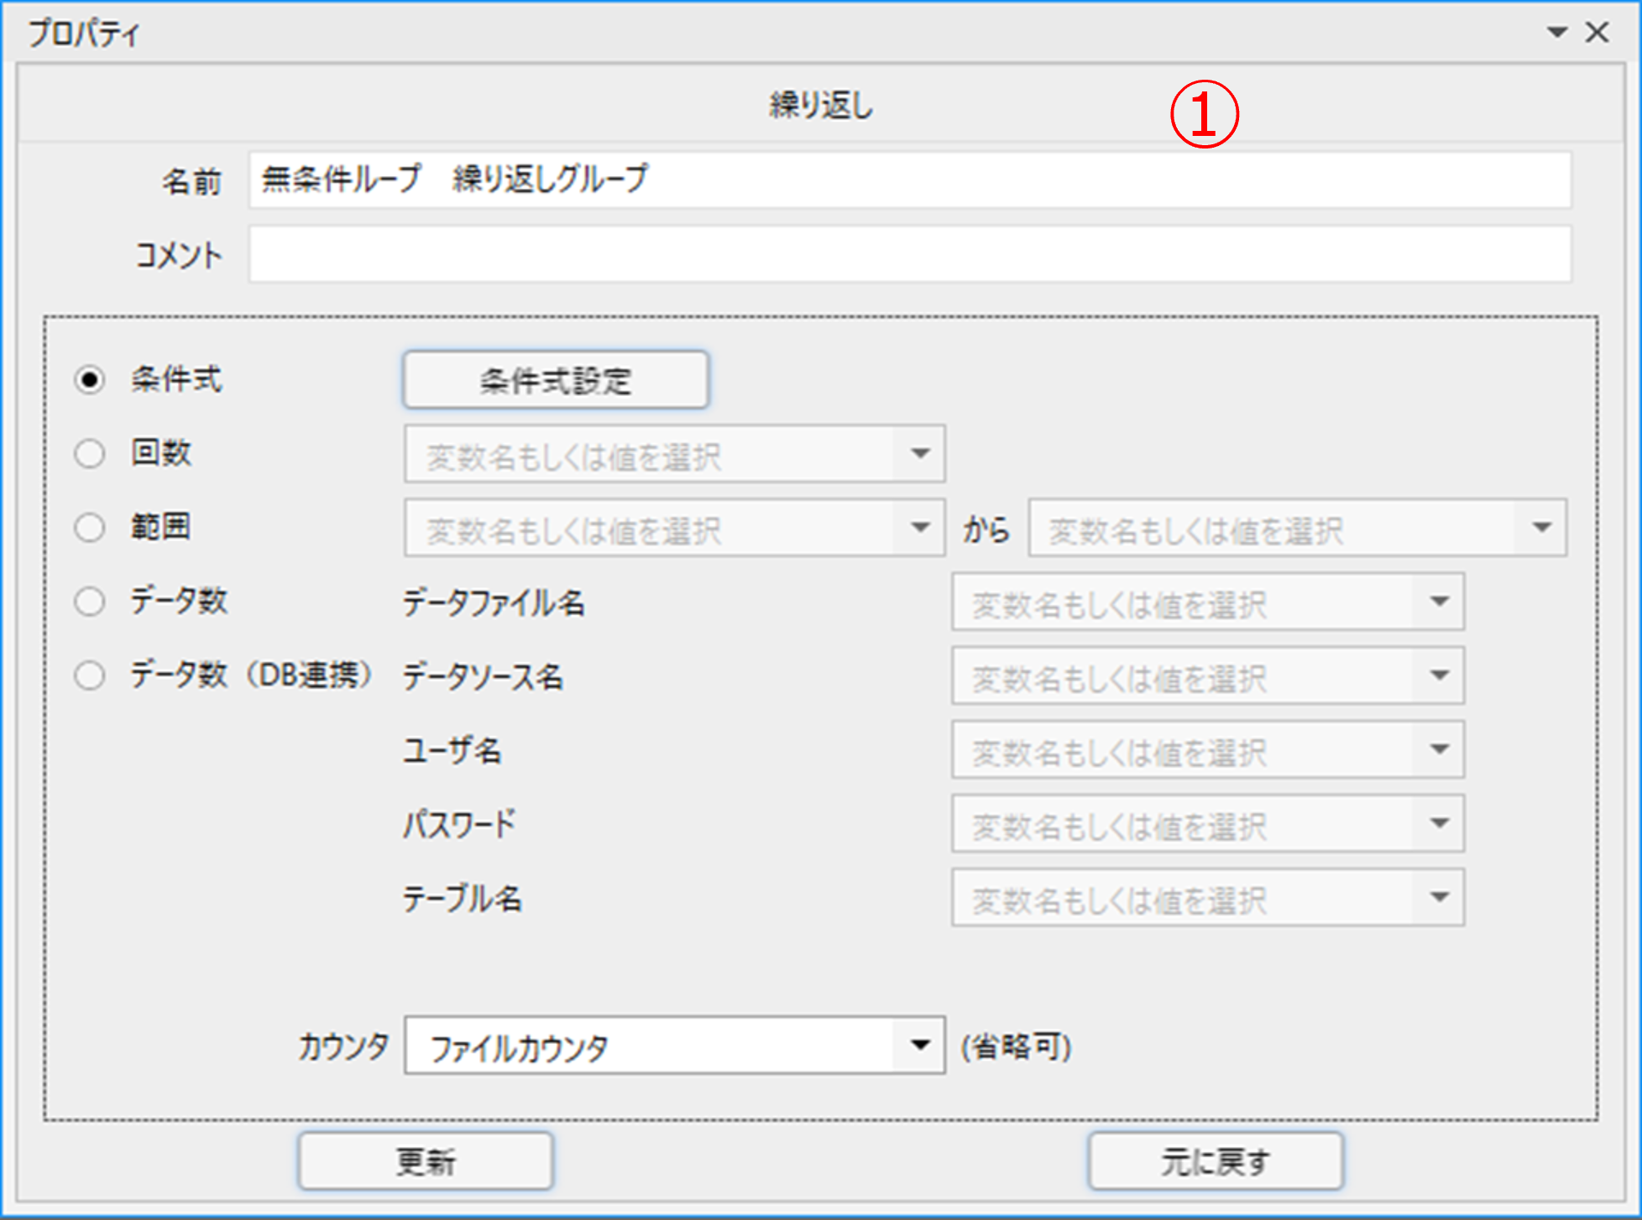Click the panel options dropdown arrow icon
The width and height of the screenshot is (1642, 1220).
pos(1557,33)
